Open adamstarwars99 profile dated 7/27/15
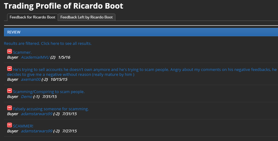 [36, 131]
